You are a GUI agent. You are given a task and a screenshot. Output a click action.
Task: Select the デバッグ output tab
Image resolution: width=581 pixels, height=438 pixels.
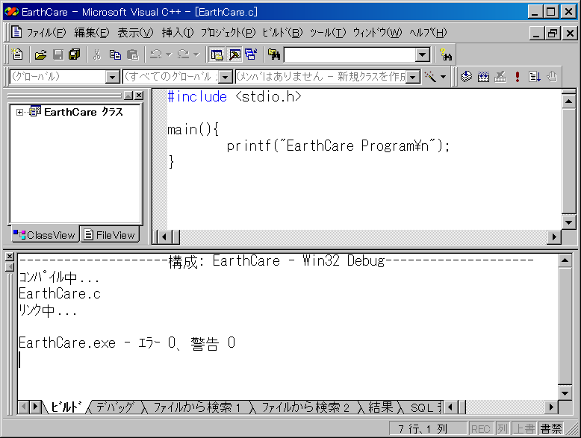[115, 407]
